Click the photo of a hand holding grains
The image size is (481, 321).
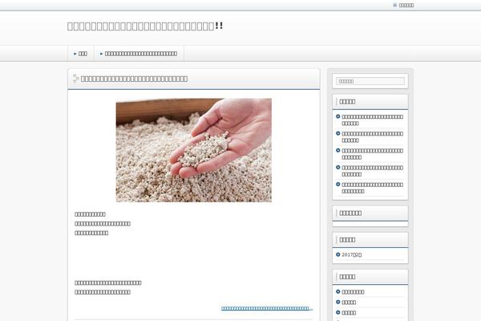coord(193,150)
